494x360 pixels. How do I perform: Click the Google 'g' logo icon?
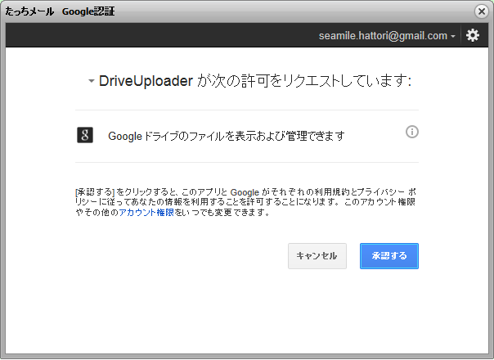coord(85,135)
